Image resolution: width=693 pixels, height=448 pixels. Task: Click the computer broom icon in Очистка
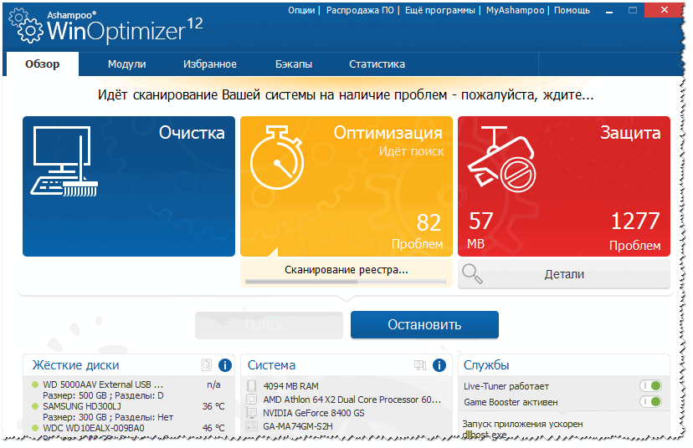pyautogui.click(x=64, y=161)
